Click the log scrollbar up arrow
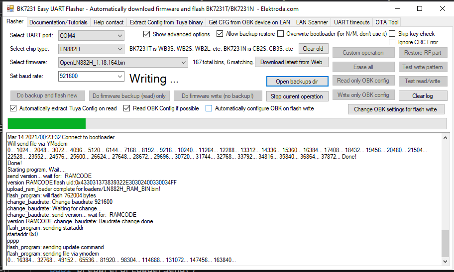The image size is (454, 272). click(x=446, y=138)
